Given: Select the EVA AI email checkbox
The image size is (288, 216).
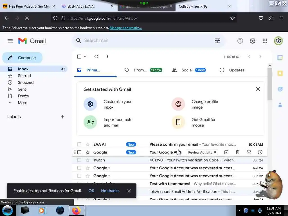Looking at the screenshot, I should pos(79,144).
